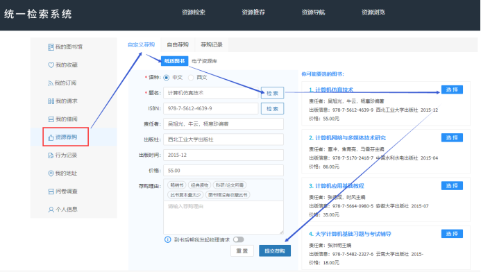
Task: Go to 我的借阅 in sidebar
Action: [x=63, y=119]
